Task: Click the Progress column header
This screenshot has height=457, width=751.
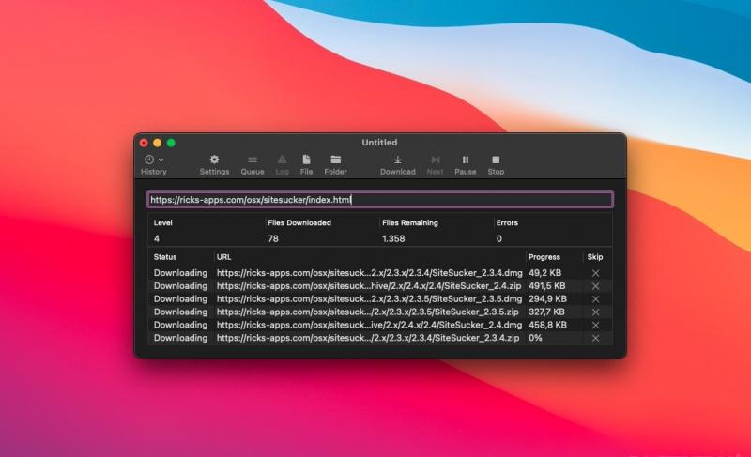Action: (x=544, y=257)
